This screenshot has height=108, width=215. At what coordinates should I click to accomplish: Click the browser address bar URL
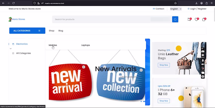pos(55,3)
